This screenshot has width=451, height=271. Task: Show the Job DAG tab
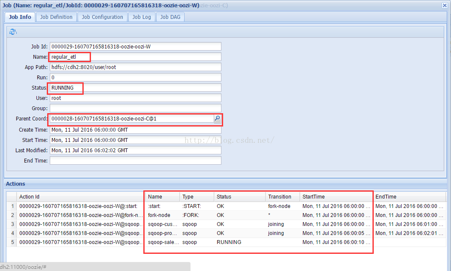[x=170, y=17]
